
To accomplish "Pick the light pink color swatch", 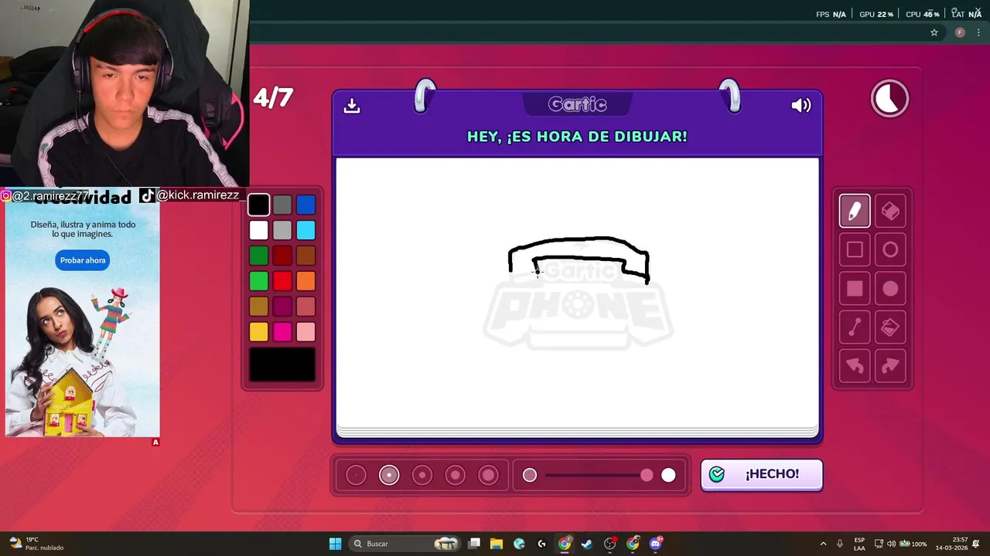I will point(306,332).
